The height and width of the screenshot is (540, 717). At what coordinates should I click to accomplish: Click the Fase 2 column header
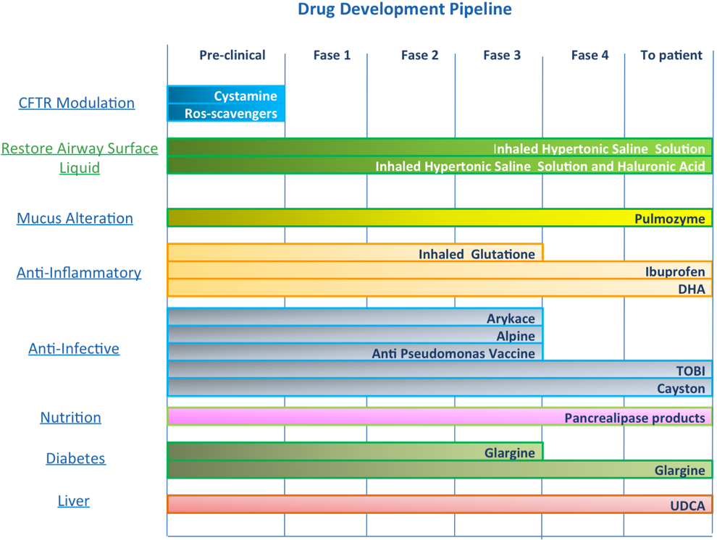click(420, 55)
